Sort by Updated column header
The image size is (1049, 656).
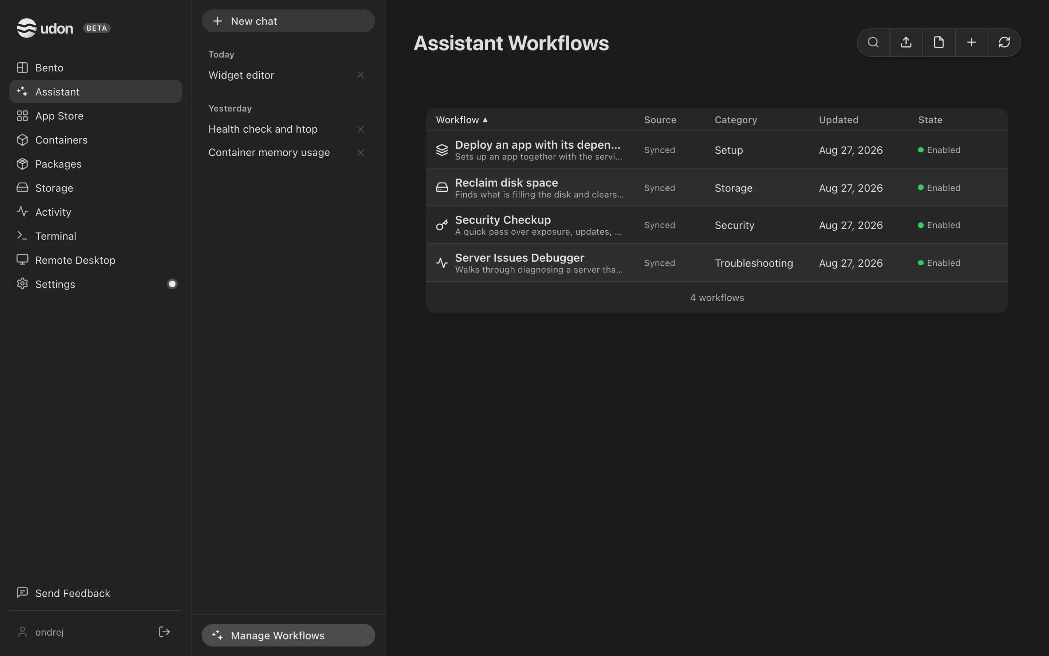pos(838,120)
